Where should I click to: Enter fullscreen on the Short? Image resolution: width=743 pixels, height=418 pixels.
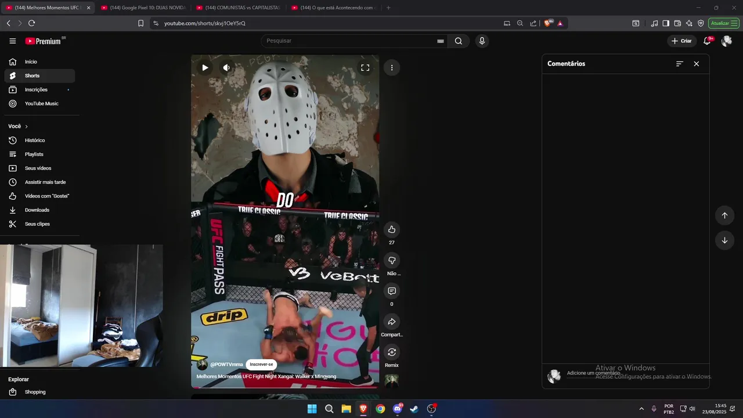365,67
